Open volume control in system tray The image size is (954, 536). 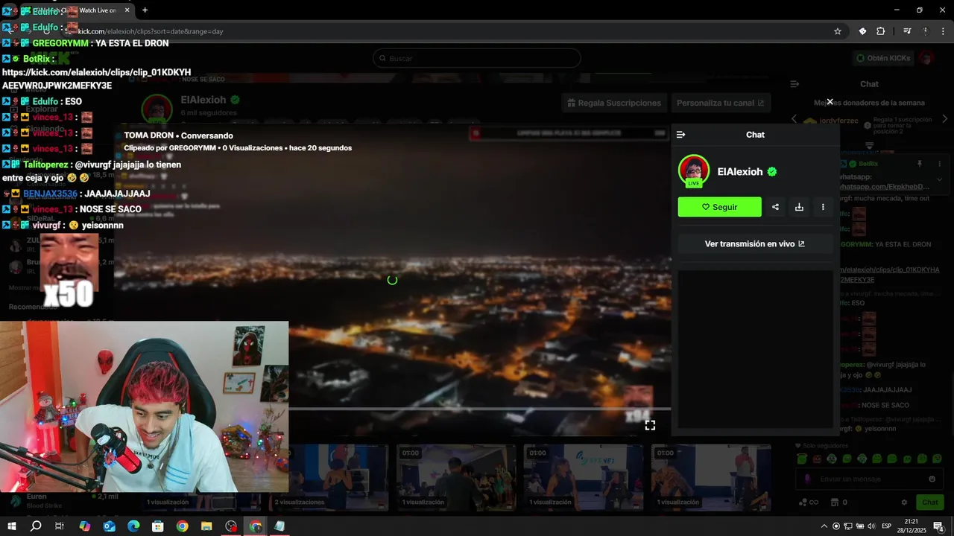(871, 526)
